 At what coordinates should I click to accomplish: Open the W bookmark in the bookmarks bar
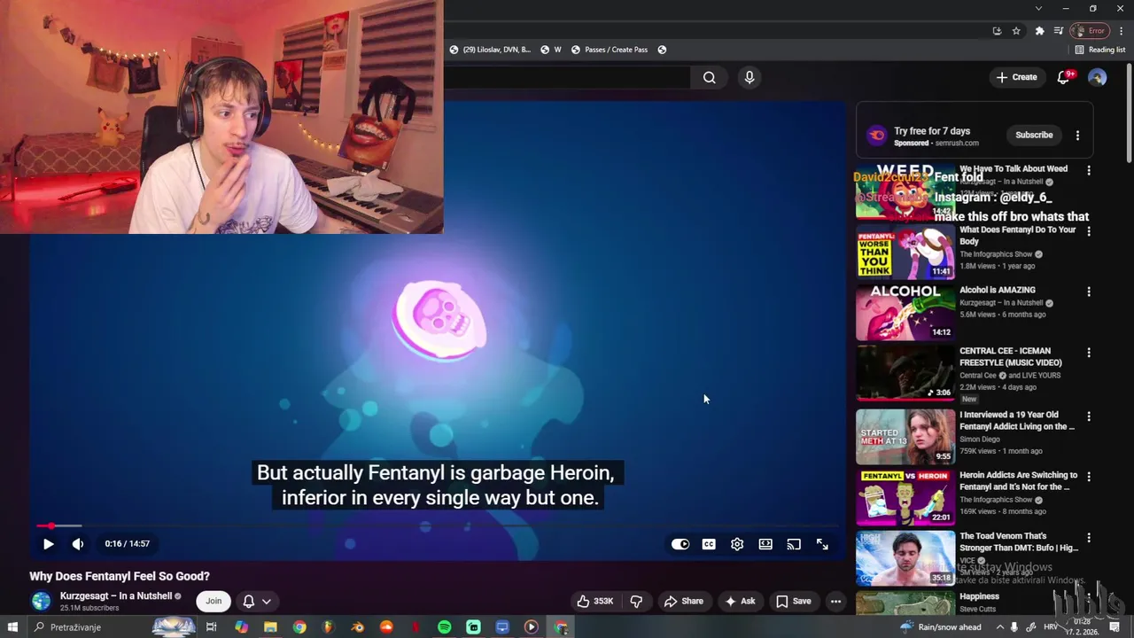(x=551, y=50)
